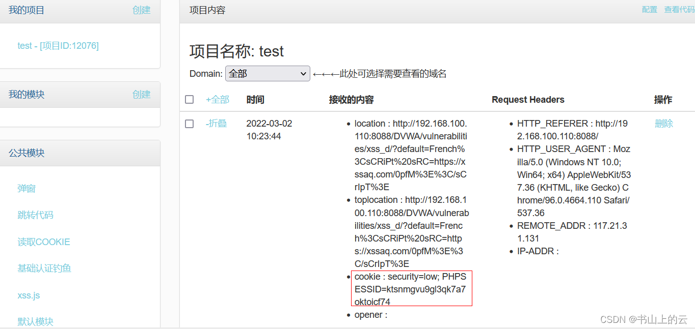Click the REMOTE_ADDR 117.21.31.131 entry

[572, 232]
